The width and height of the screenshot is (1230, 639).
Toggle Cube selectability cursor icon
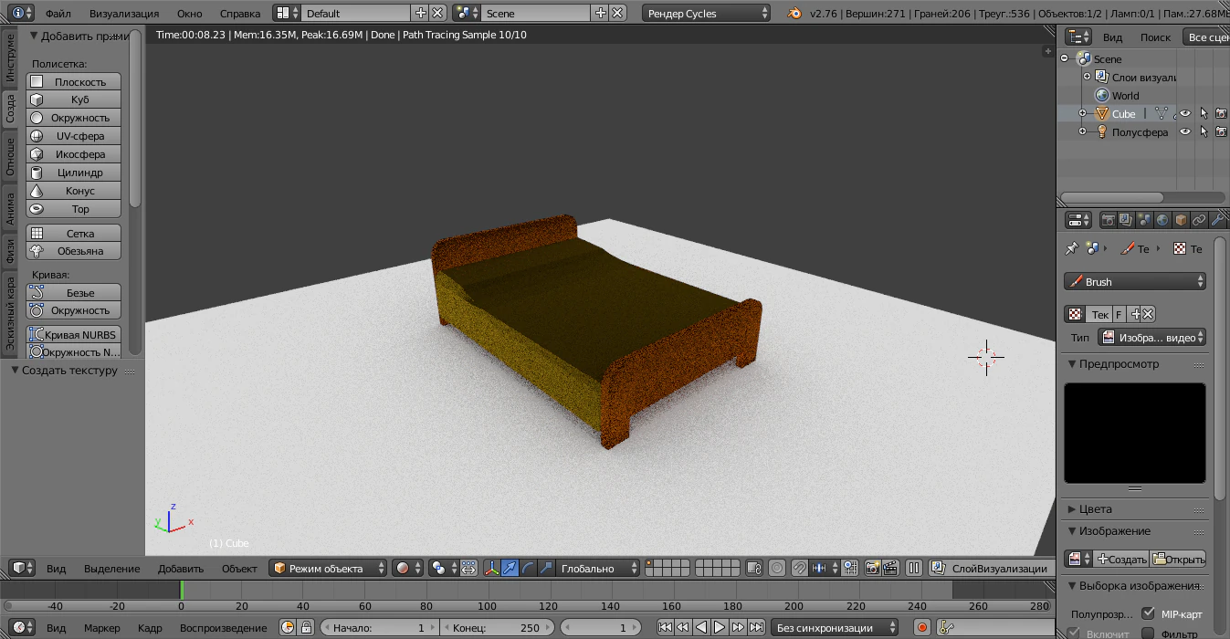(x=1204, y=114)
